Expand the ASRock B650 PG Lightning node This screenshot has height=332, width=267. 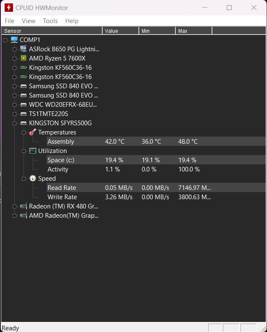(14, 49)
